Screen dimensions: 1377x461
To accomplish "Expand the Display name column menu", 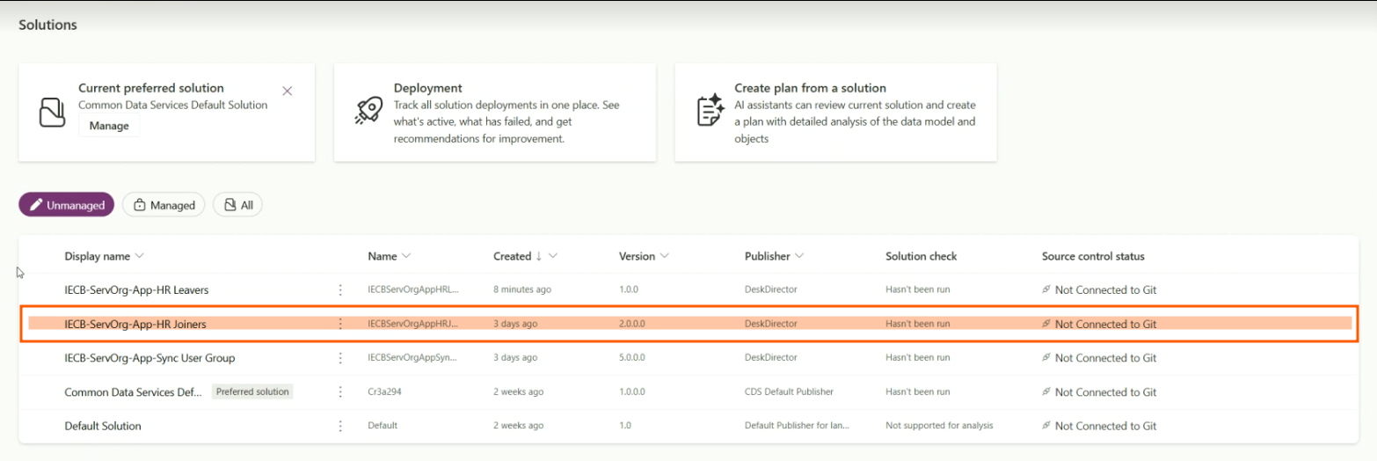I will (140, 256).
